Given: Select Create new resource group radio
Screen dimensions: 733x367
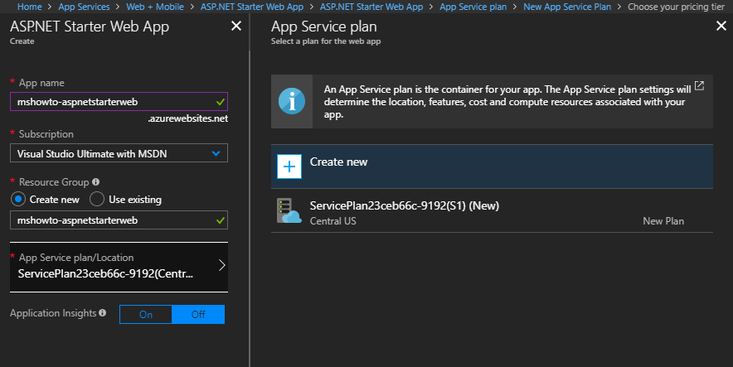Looking at the screenshot, I should 17,200.
